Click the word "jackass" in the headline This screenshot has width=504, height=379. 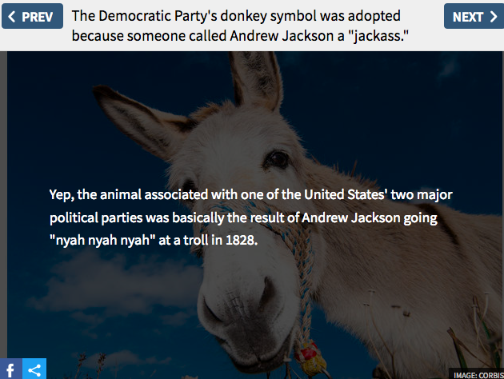(x=376, y=36)
